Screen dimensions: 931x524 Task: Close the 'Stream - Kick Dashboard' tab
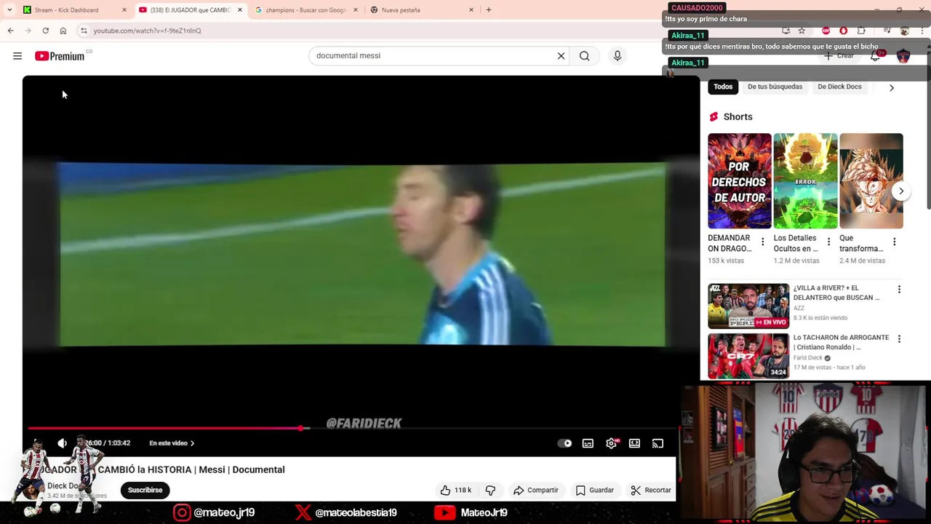pyautogui.click(x=124, y=10)
